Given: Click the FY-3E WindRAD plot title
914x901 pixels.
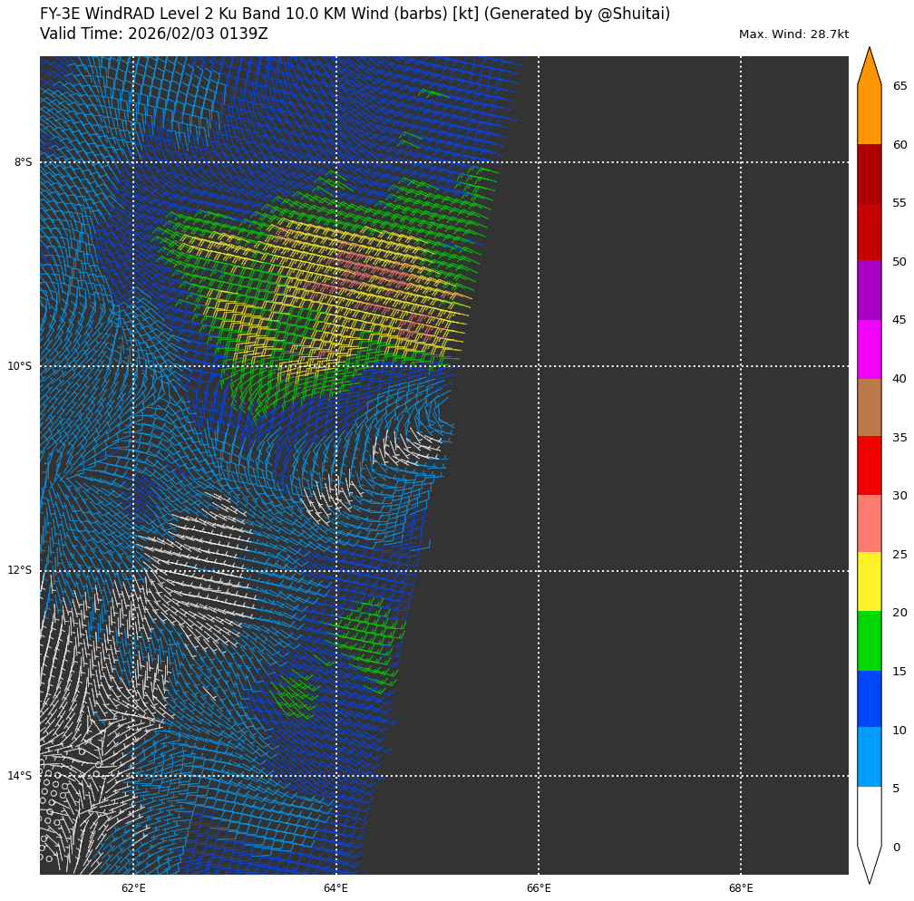Looking at the screenshot, I should 355,14.
